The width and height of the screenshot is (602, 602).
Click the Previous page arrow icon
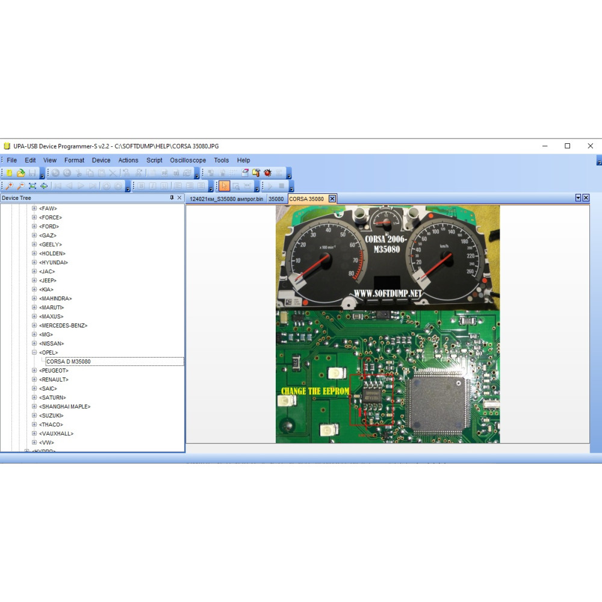(x=69, y=186)
